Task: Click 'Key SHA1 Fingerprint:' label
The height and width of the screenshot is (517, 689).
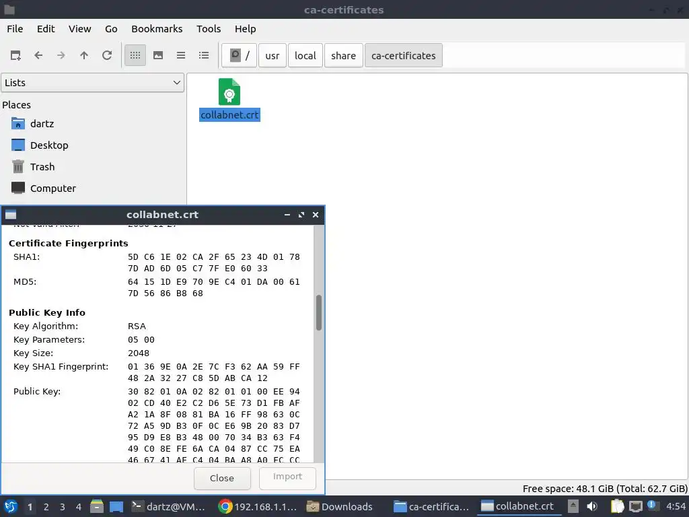Action: pos(61,367)
